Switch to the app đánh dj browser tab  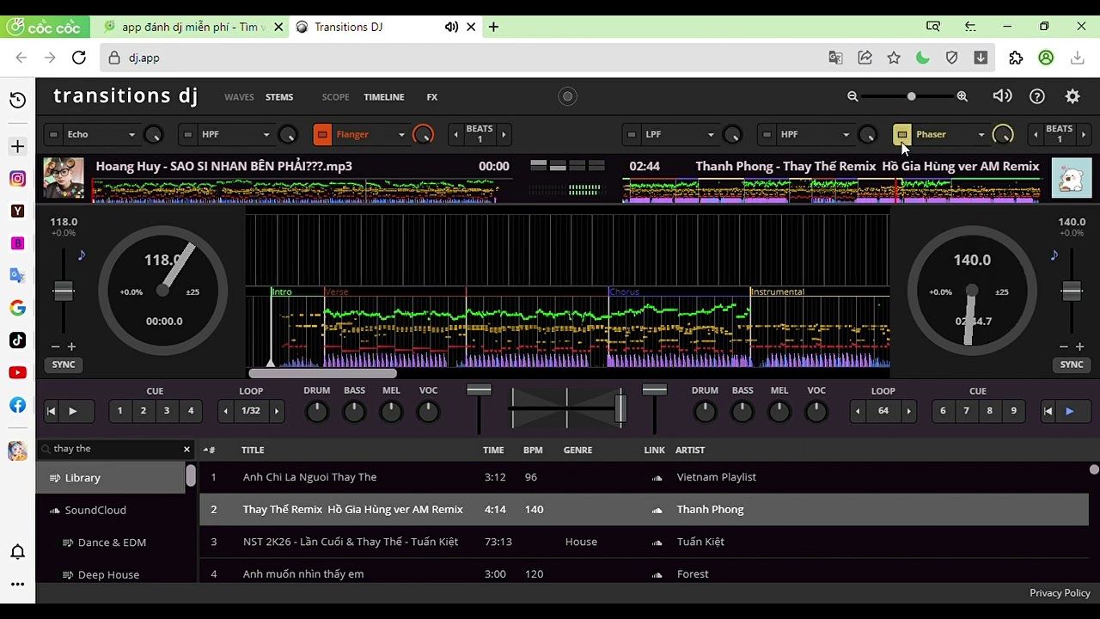[x=193, y=27]
